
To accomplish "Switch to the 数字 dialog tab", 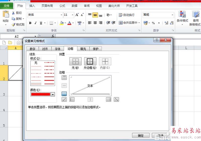I will tap(33, 49).
